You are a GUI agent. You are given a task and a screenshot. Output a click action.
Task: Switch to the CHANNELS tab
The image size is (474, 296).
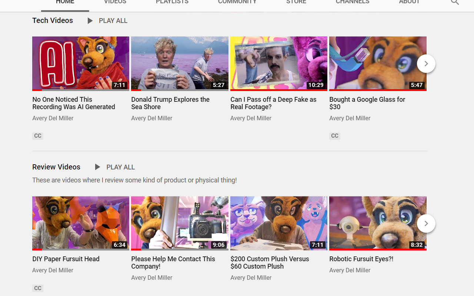pos(353,2)
